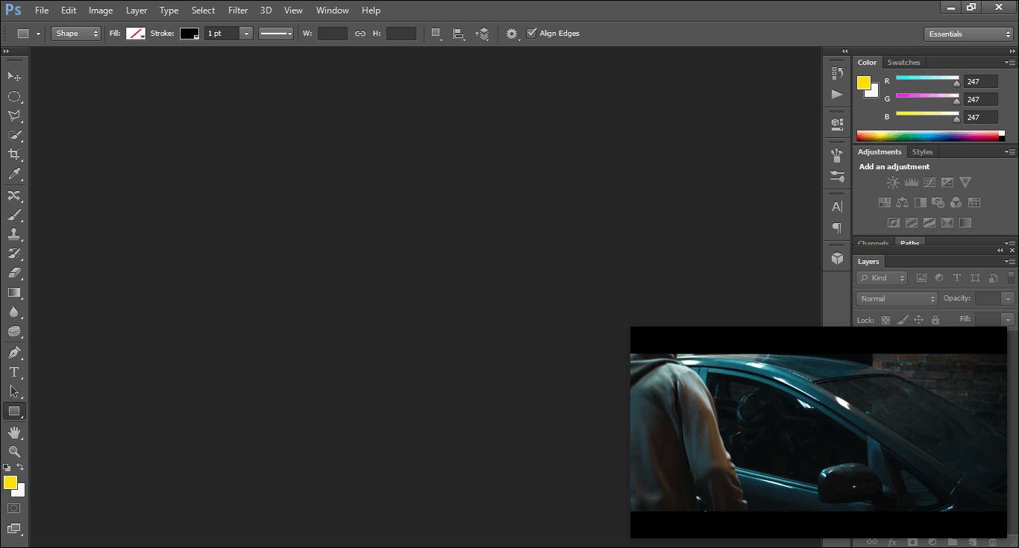The width and height of the screenshot is (1019, 548).
Task: Open the Color panel flyout menu
Action: tap(1010, 63)
